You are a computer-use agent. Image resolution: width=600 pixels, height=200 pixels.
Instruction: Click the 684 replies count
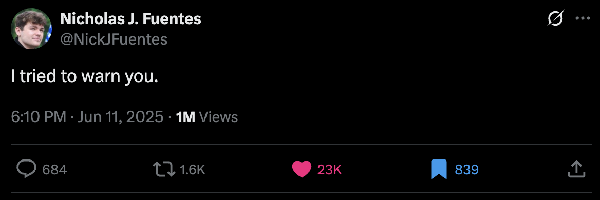pyautogui.click(x=55, y=170)
